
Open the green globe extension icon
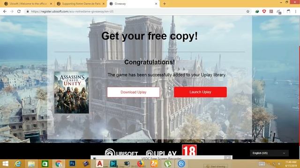click(x=257, y=11)
